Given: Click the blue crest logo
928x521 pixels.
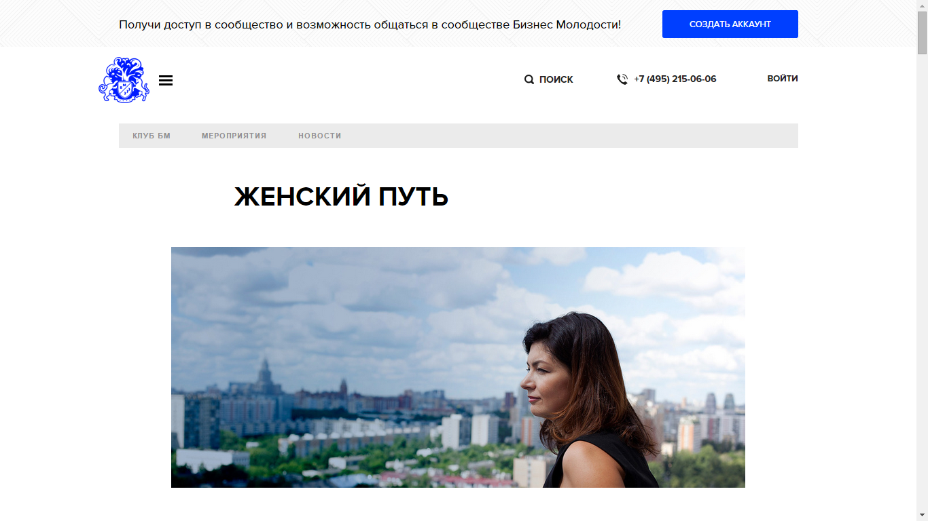Looking at the screenshot, I should (x=124, y=80).
